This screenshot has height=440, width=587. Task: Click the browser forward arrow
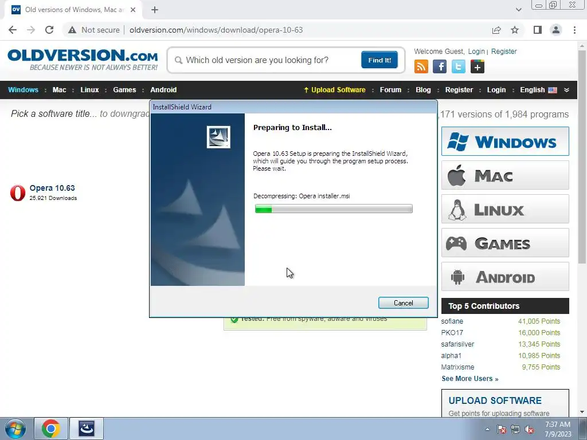(x=31, y=30)
